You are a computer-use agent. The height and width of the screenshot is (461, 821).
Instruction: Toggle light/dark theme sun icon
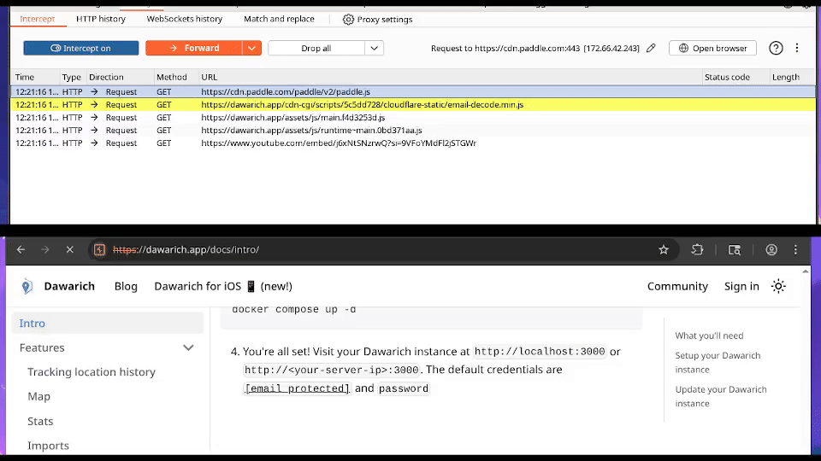point(778,287)
